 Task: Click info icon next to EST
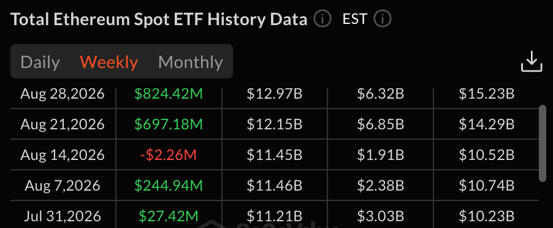coord(383,19)
